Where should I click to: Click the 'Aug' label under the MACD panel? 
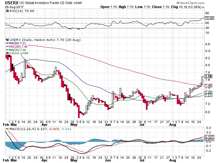[x=172, y=160]
